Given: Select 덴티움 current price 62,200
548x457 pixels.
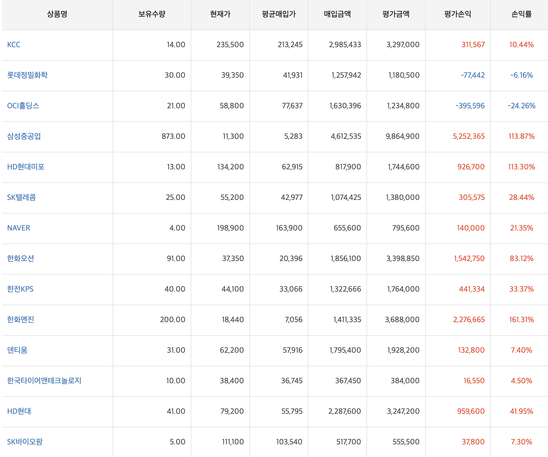Looking at the screenshot, I should 232,350.
